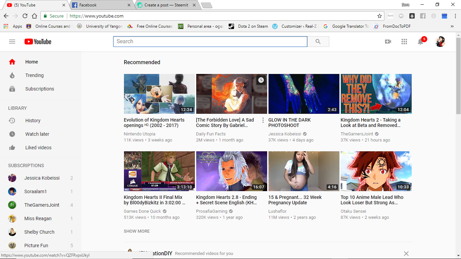Open your account menu via the profile avatar
Viewport: 461px width, 259px height.
(440, 41)
